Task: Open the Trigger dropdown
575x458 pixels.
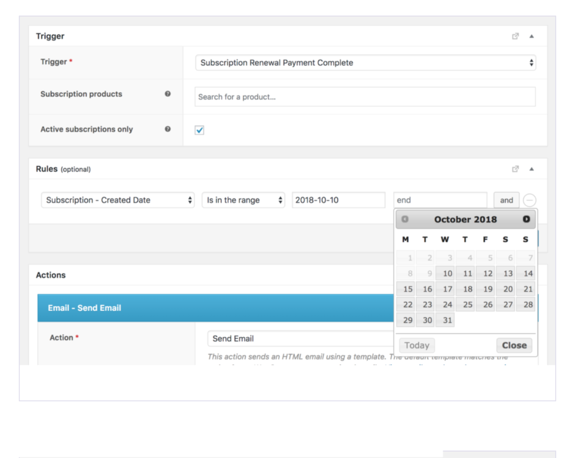Action: (x=365, y=62)
